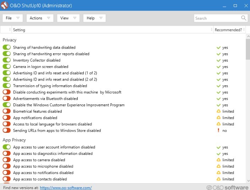Image resolution: width=250 pixels, height=190 pixels.
Task: Open the View dropdown menu
Action: [x=68, y=18]
